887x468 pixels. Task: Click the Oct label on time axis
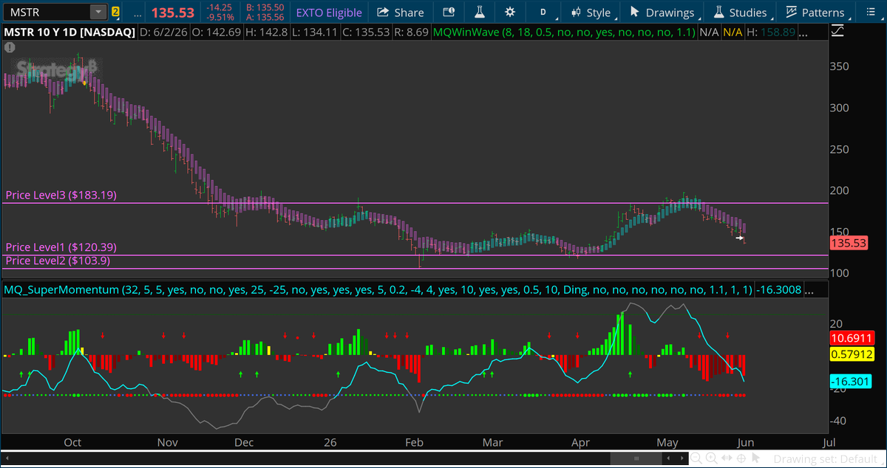[x=72, y=442]
